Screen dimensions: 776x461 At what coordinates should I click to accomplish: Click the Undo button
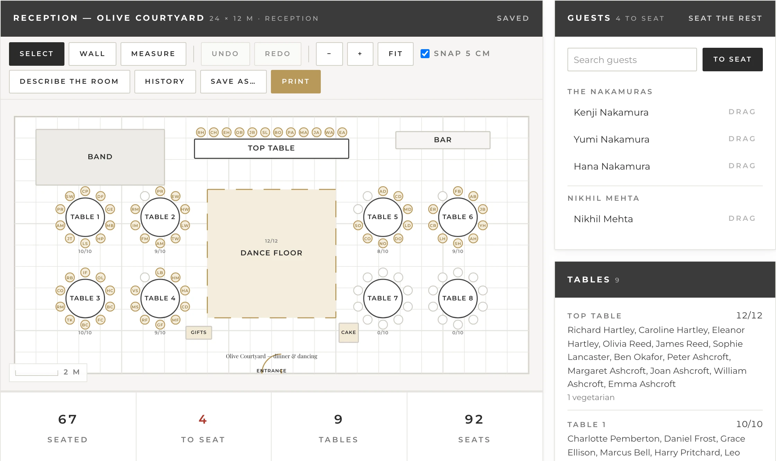pyautogui.click(x=225, y=54)
